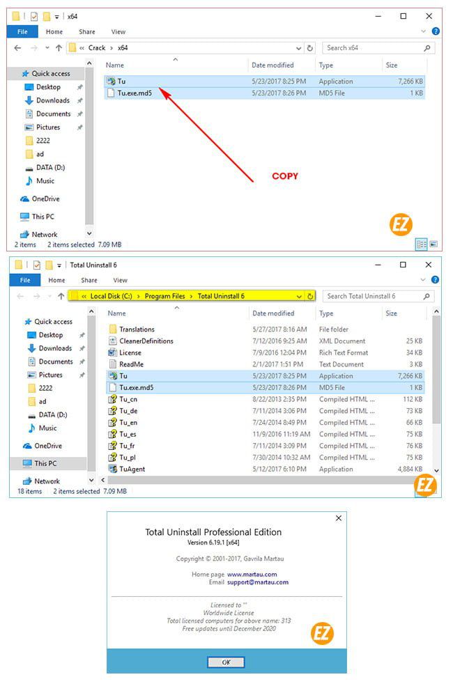Open Documents in x64 window sidebar

(x=53, y=114)
